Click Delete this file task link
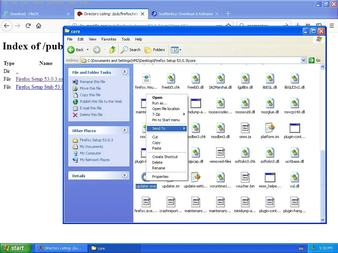The image size is (338, 253). (x=91, y=115)
